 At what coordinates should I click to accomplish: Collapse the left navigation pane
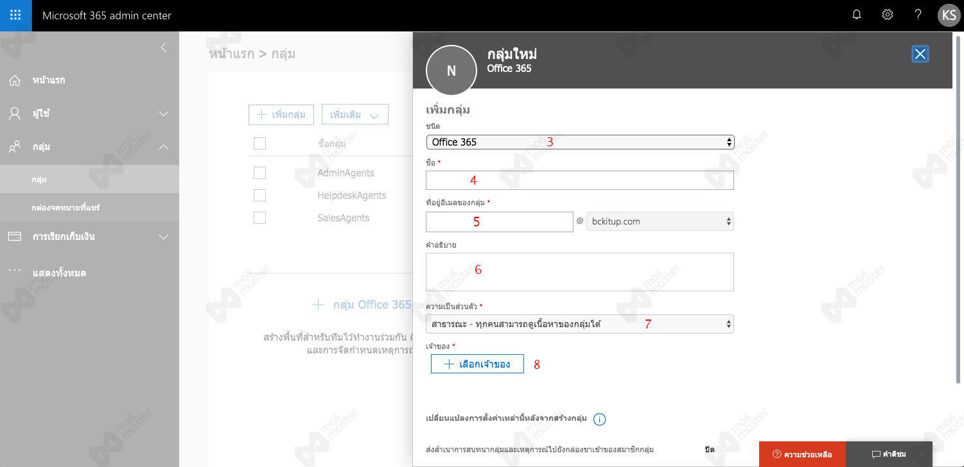[163, 47]
